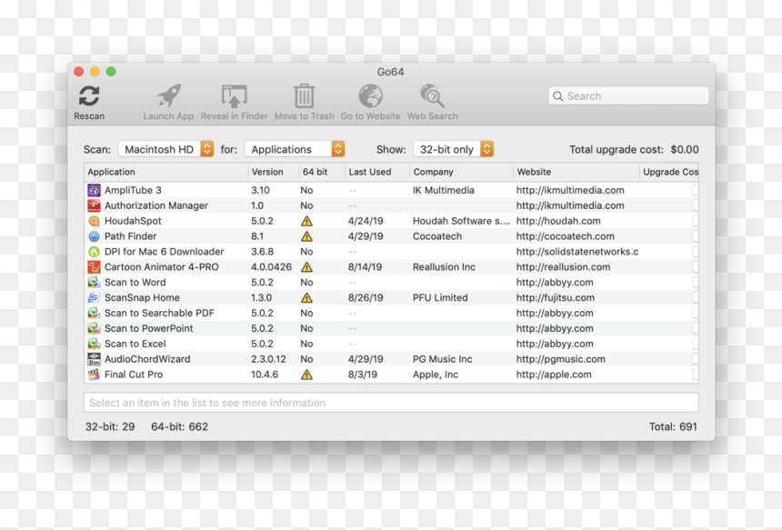
Task: Click Scan to Searchable PDF icon
Action: pos(94,313)
